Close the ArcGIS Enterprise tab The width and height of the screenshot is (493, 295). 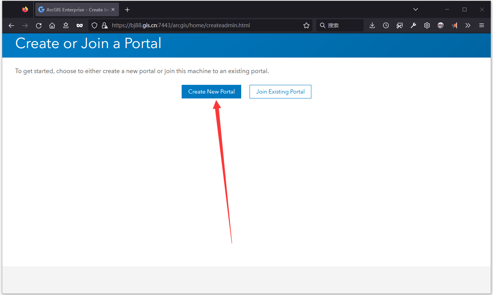tap(113, 10)
